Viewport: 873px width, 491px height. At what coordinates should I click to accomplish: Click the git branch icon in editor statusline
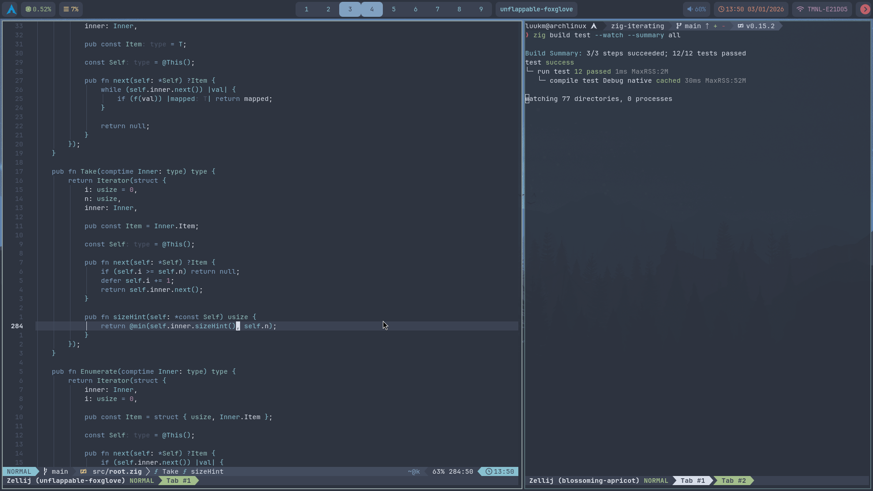pos(45,471)
